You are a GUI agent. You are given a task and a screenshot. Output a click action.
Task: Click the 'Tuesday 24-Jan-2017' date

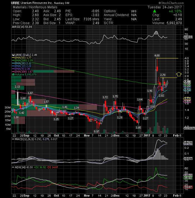165,7
